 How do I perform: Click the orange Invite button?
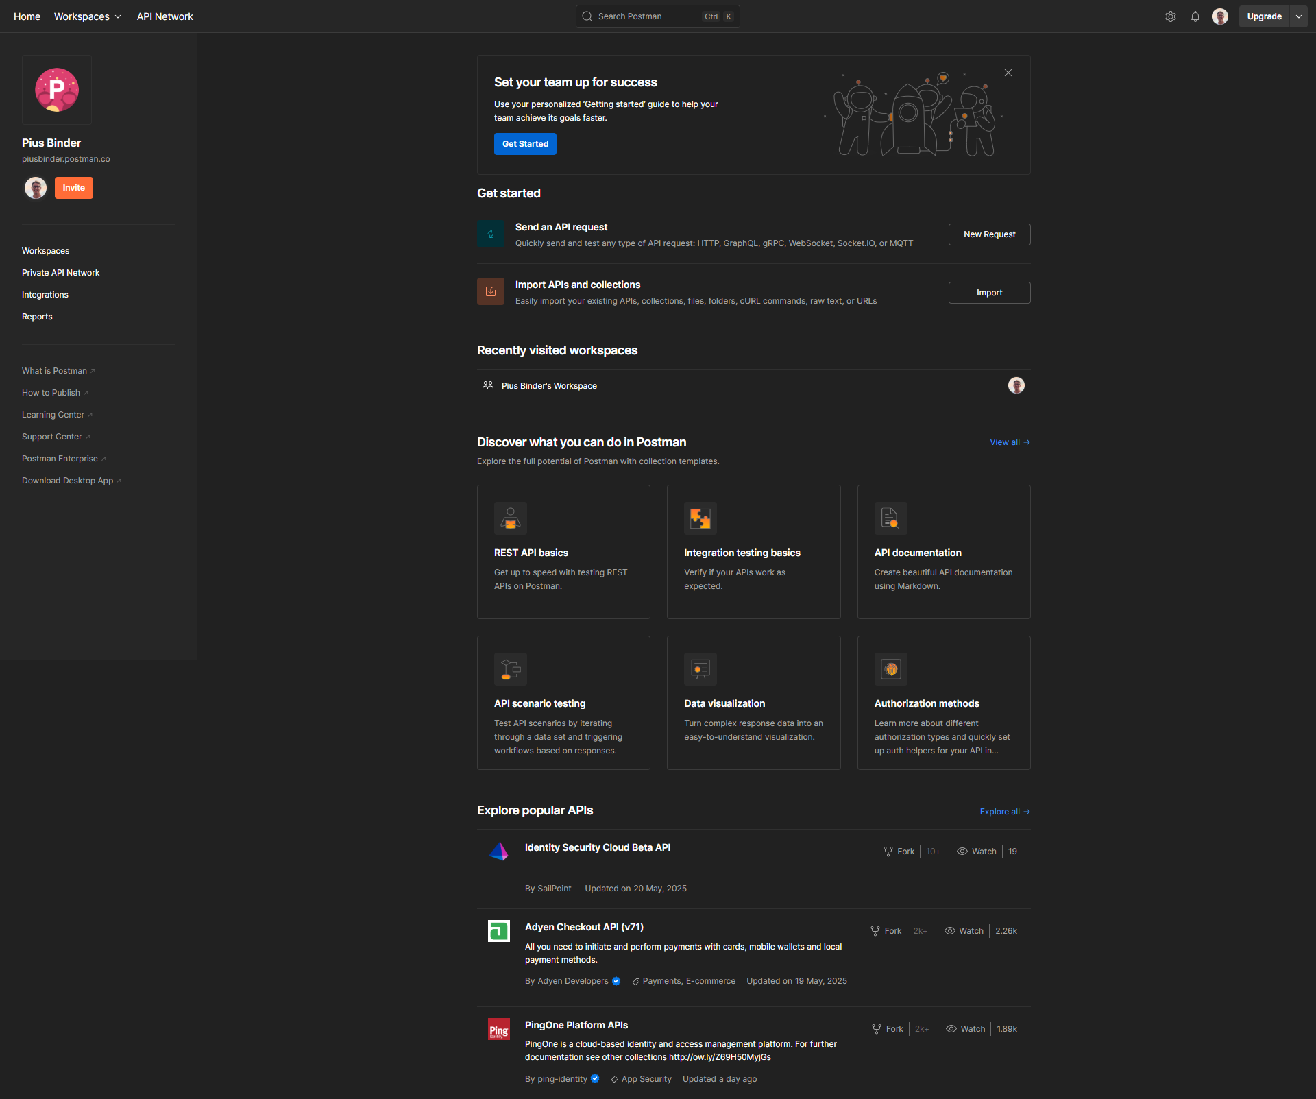click(x=74, y=188)
